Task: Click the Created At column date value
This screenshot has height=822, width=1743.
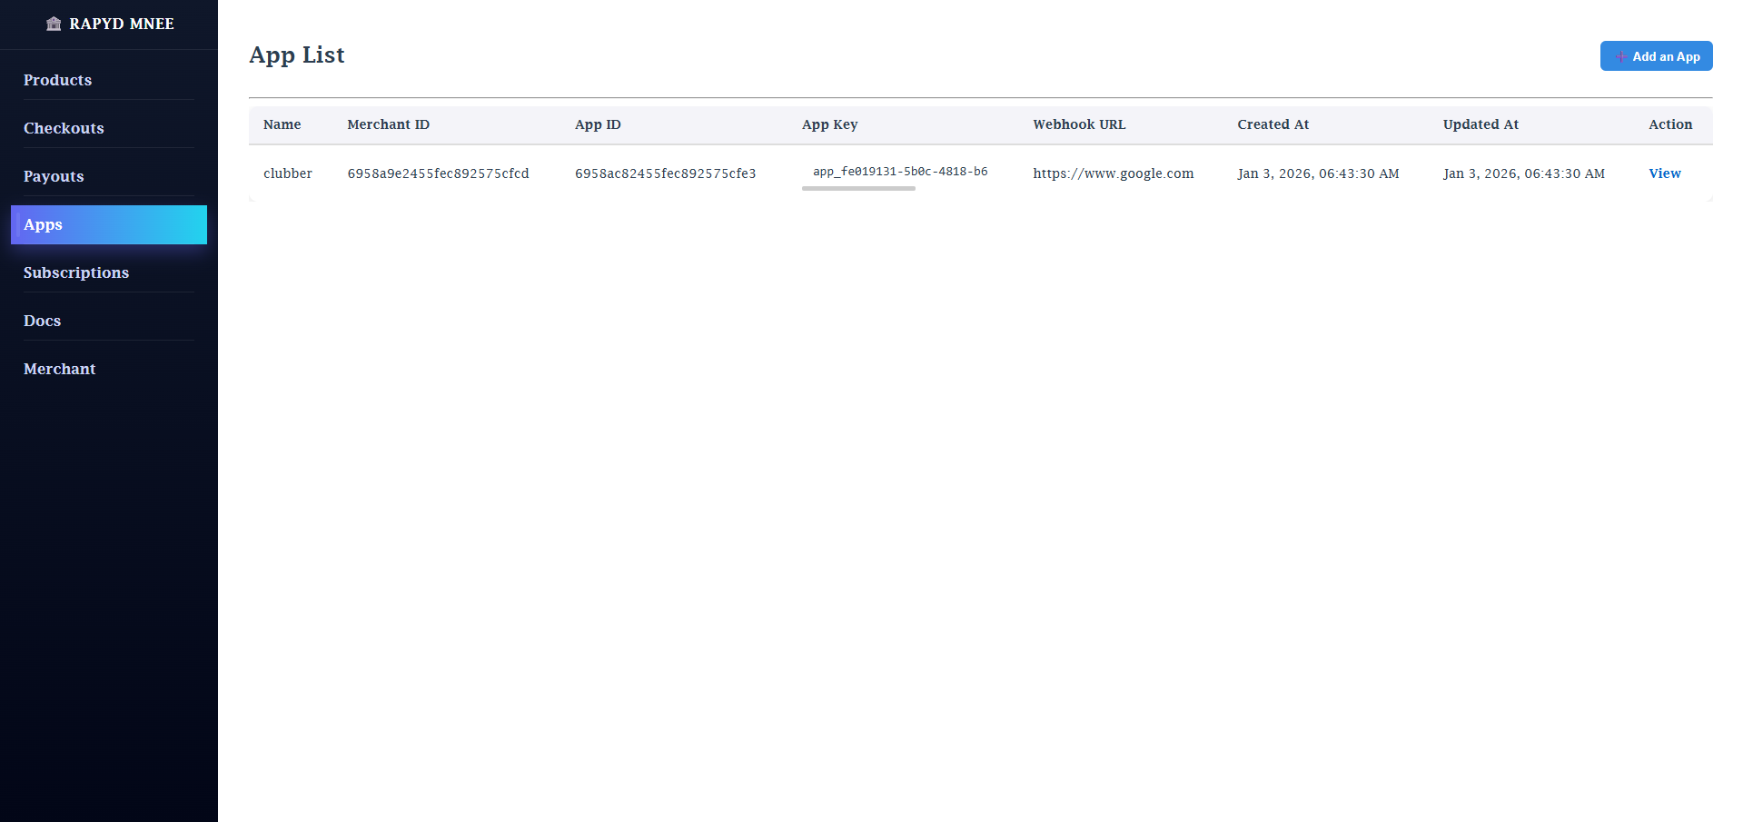Action: (1318, 173)
